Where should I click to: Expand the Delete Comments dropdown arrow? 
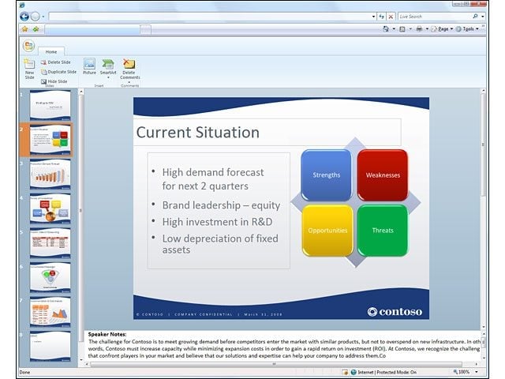(129, 82)
